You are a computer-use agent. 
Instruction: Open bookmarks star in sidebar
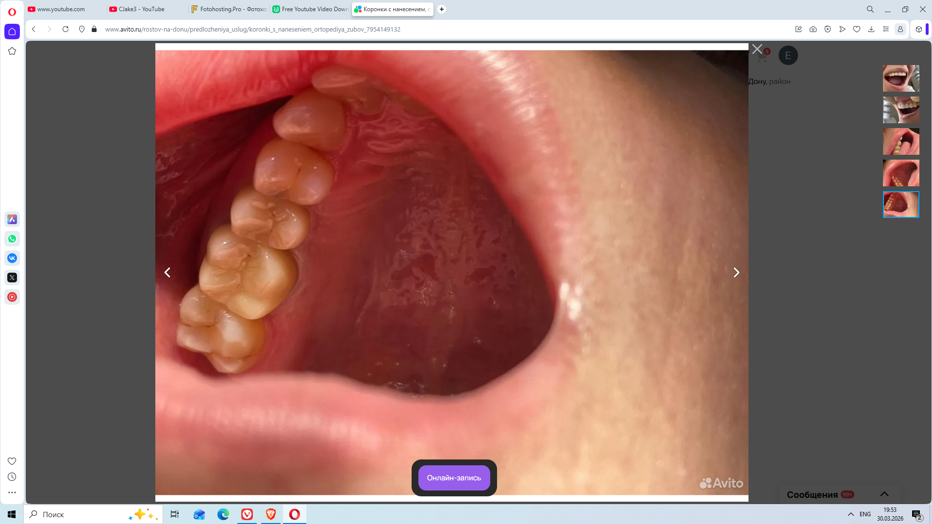tap(12, 51)
